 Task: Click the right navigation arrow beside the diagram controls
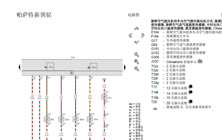[143, 35]
